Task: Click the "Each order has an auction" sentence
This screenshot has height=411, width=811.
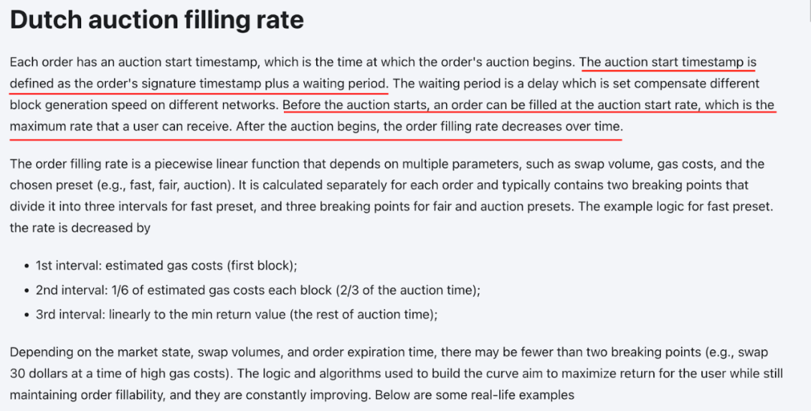Action: pyautogui.click(x=292, y=62)
